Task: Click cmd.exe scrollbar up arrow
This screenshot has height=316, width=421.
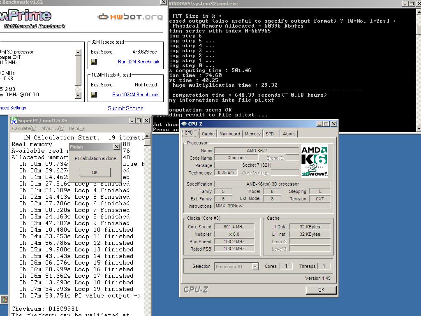Action: pyautogui.click(x=418, y=12)
